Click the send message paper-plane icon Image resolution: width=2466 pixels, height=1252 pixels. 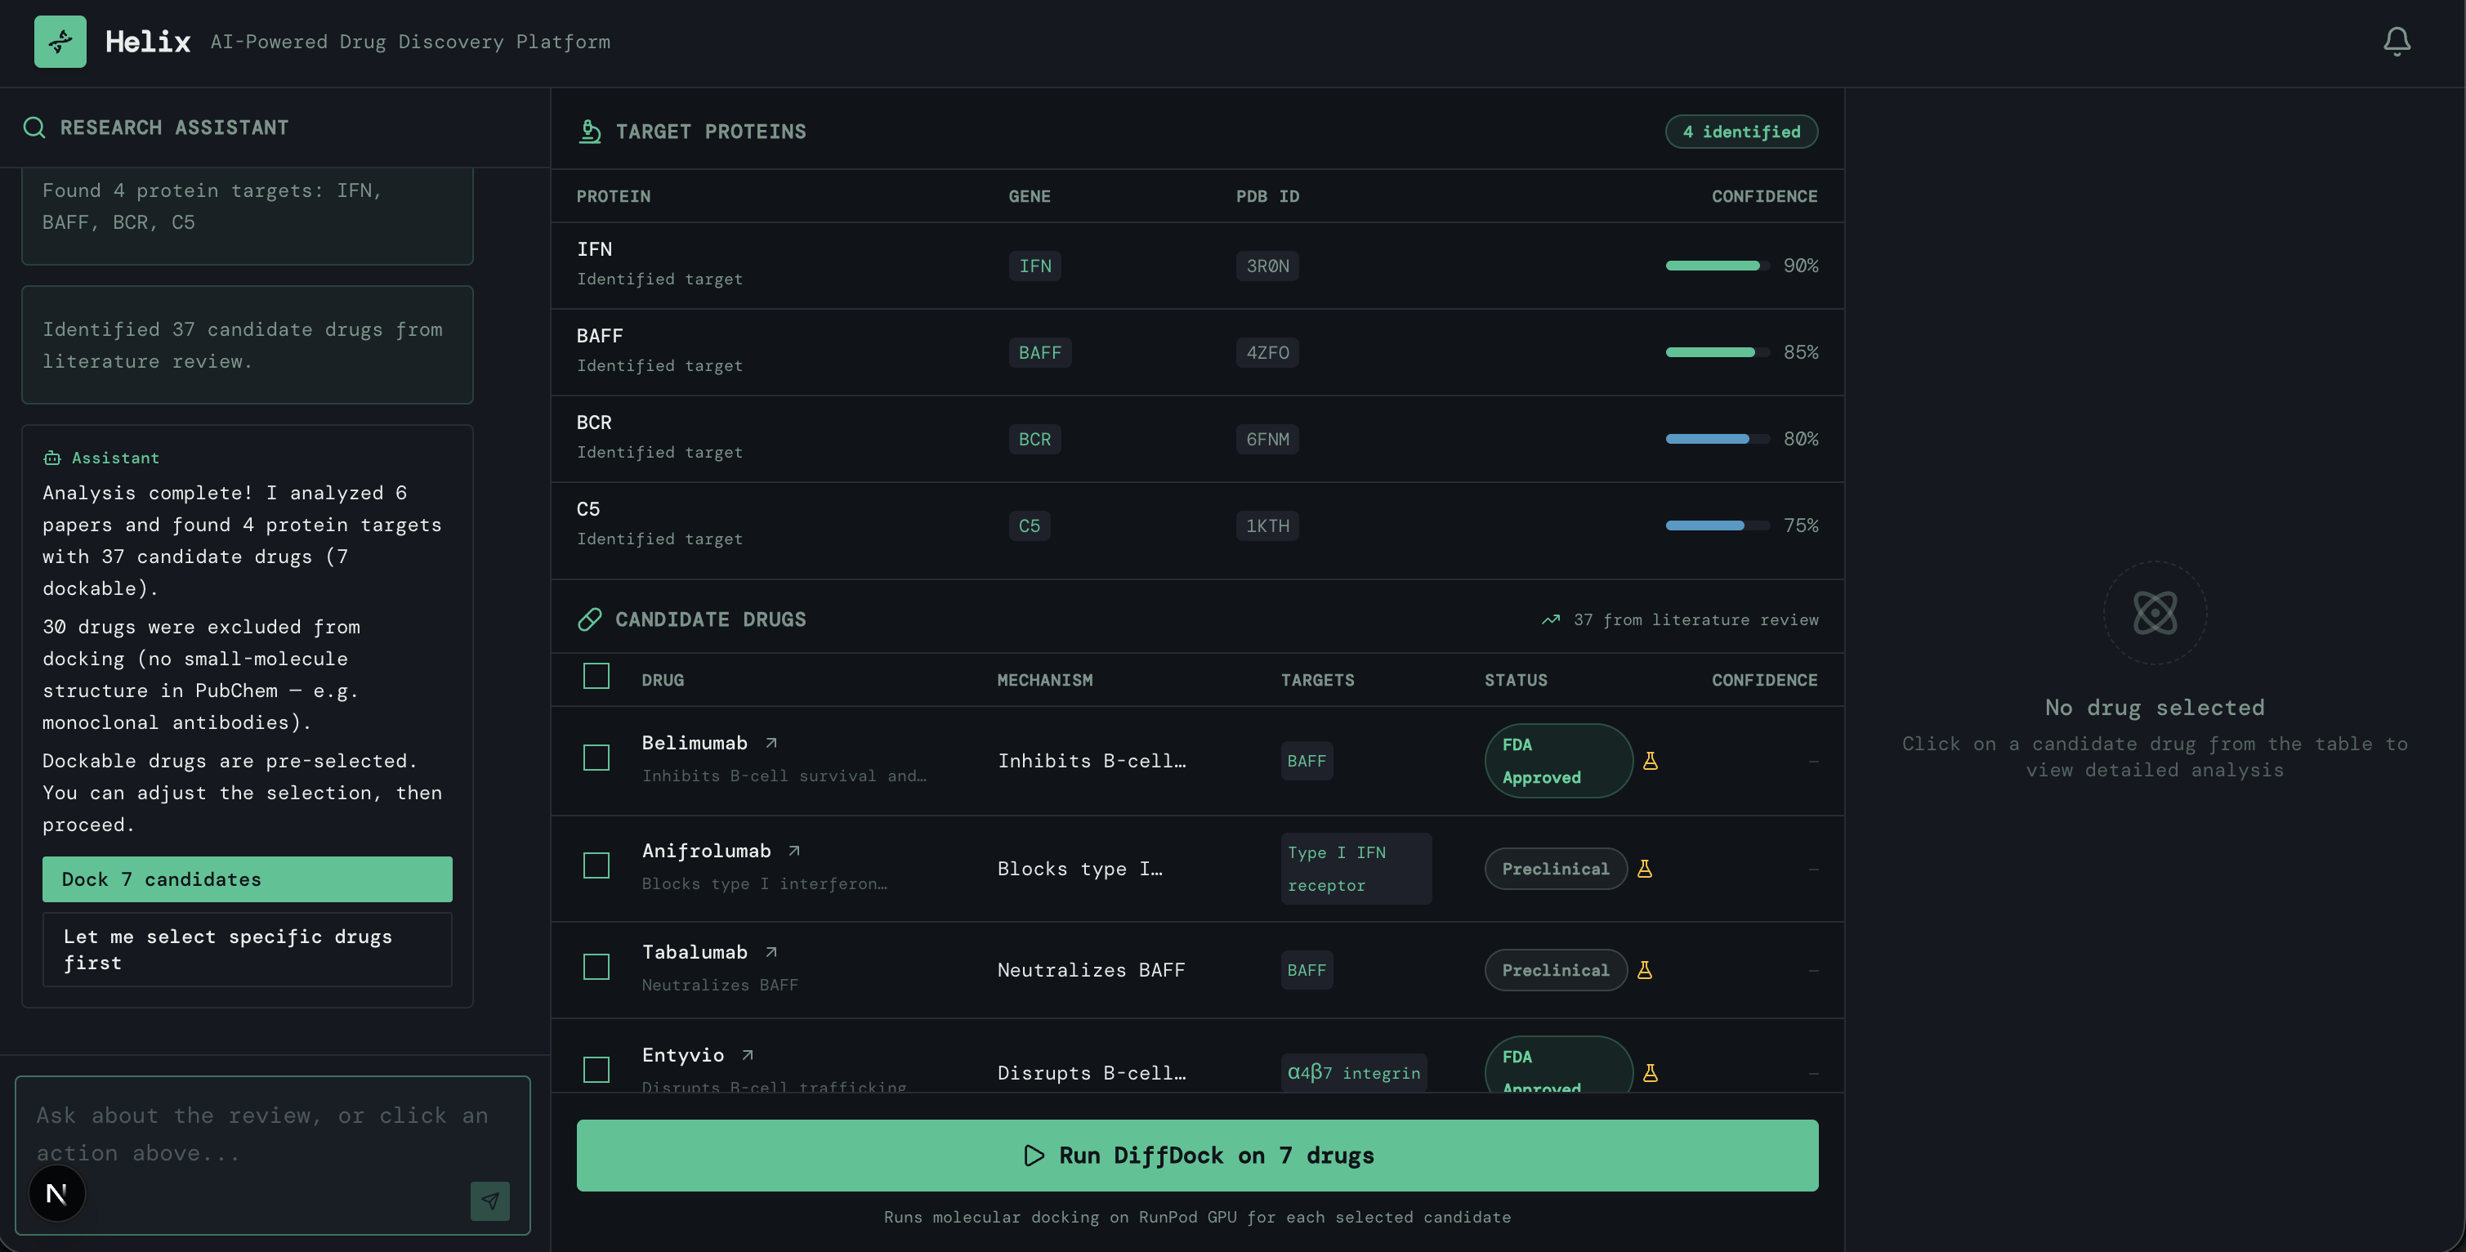490,1201
